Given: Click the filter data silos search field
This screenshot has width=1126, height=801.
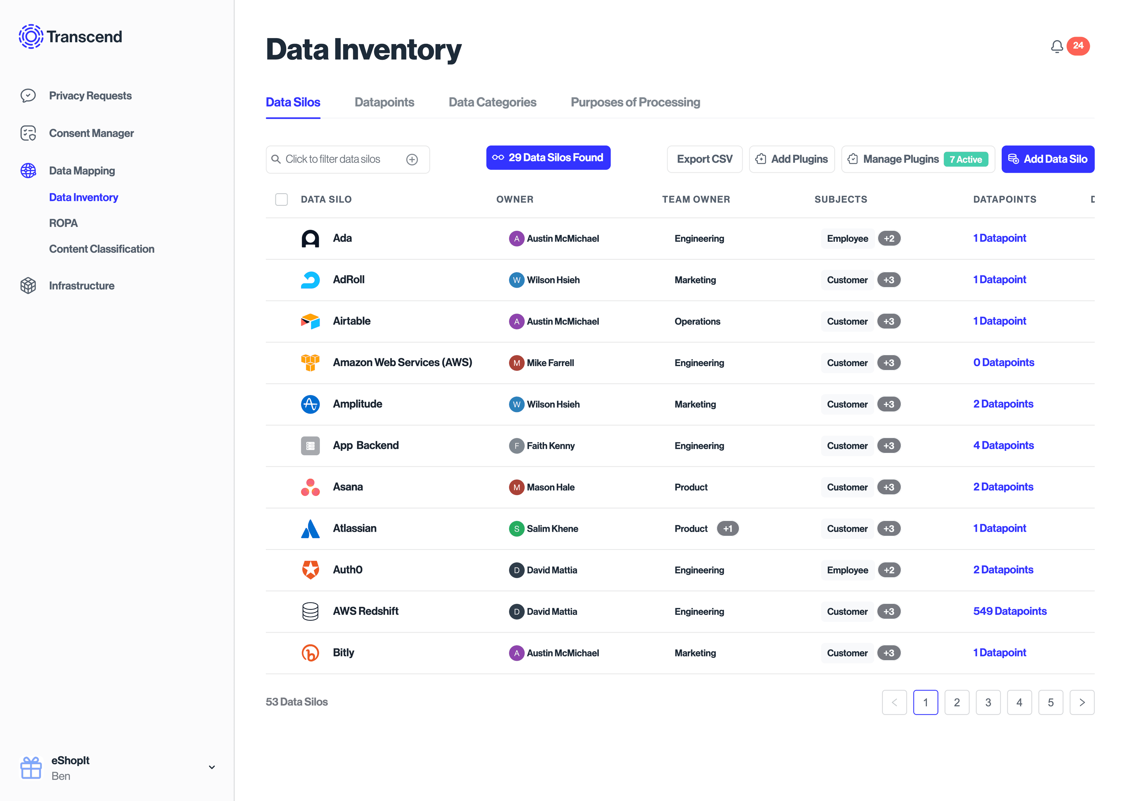Looking at the screenshot, I should tap(347, 159).
